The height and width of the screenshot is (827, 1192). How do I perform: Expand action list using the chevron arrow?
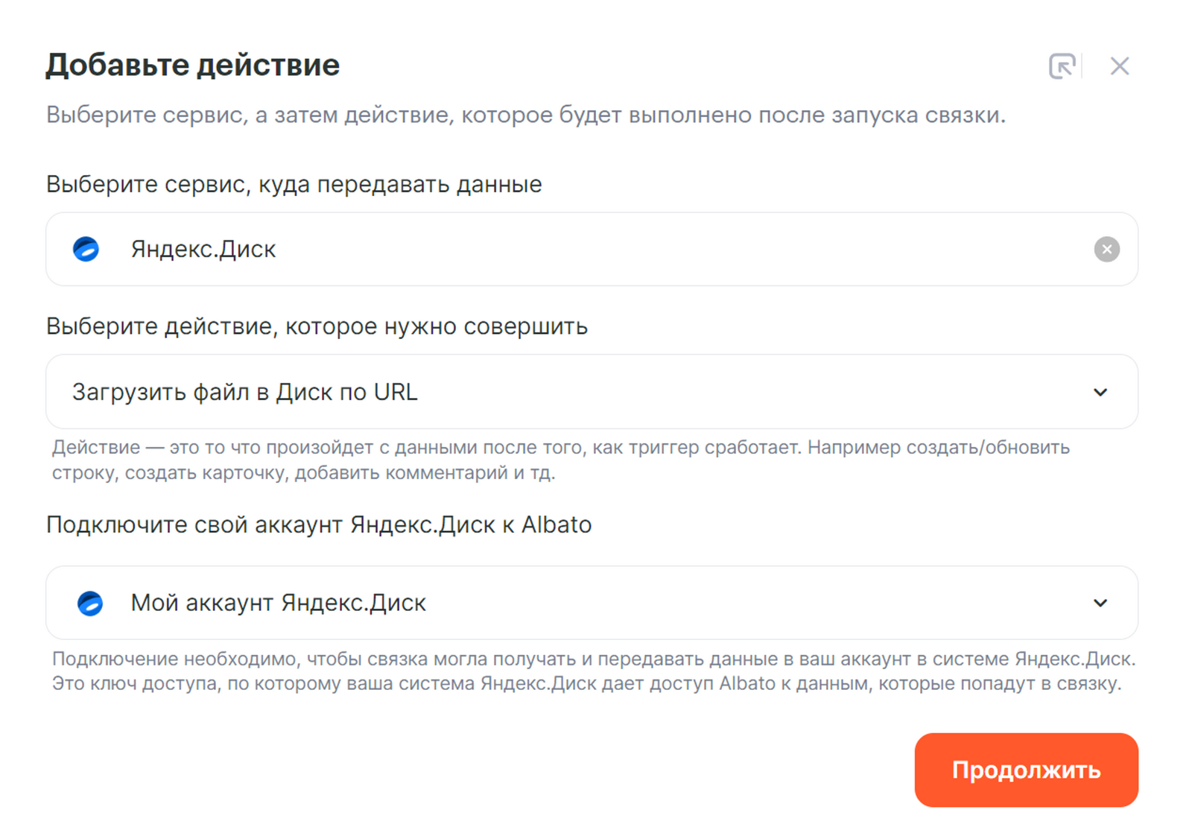coord(1100,392)
